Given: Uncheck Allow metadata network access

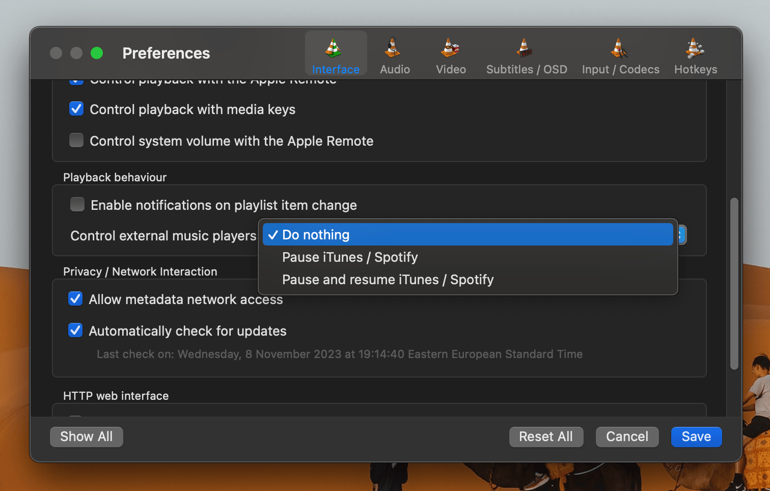Looking at the screenshot, I should (x=75, y=298).
